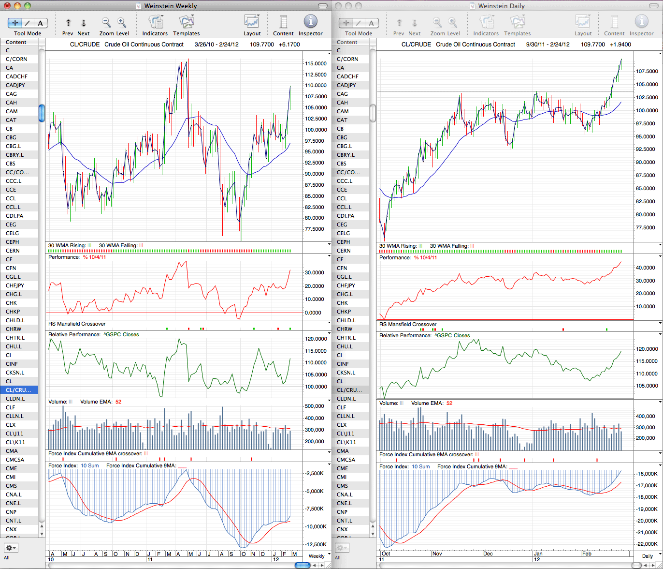Open the Indicators toolbar menu in Weekly window

[x=155, y=22]
